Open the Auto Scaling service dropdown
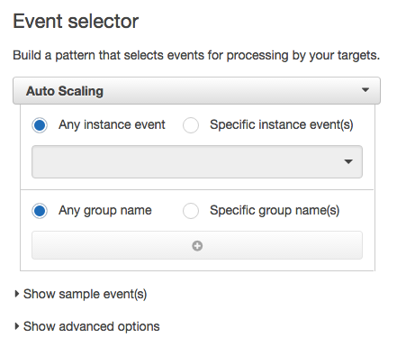Image resolution: width=406 pixels, height=347 pixels. [196, 91]
